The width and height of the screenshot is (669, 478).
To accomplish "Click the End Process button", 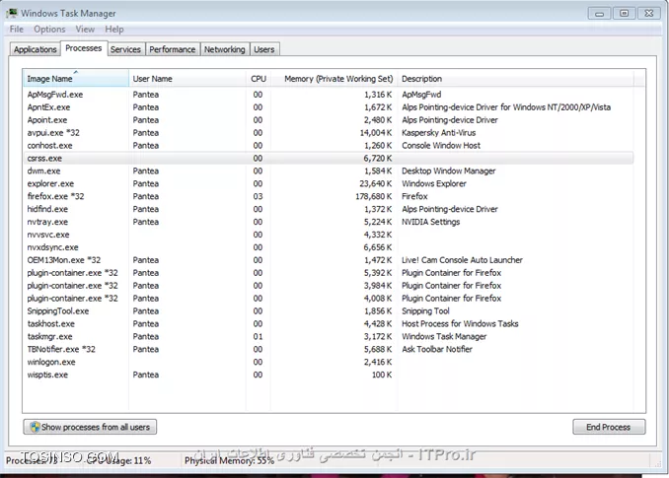I will [609, 427].
